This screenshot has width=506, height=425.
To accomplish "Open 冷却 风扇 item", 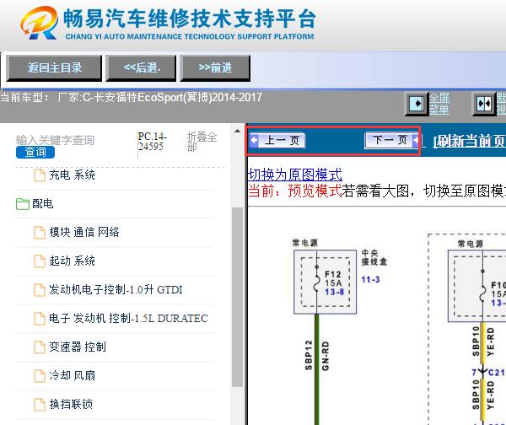I will [72, 375].
